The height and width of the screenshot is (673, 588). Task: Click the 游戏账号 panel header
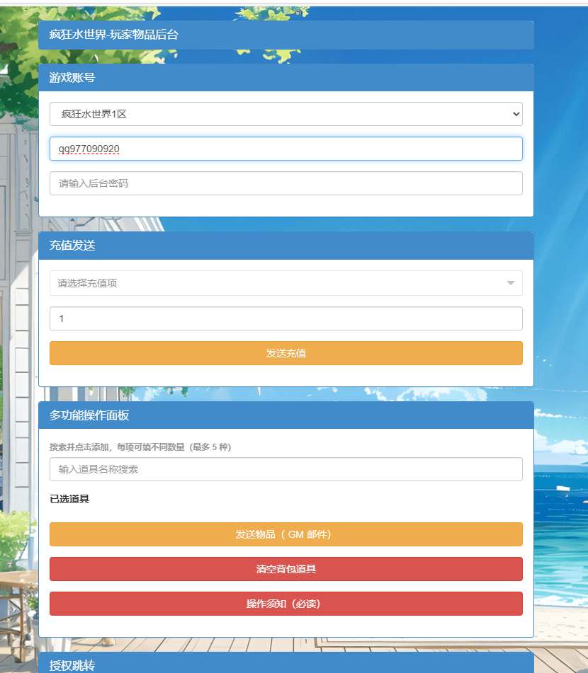[x=285, y=78]
